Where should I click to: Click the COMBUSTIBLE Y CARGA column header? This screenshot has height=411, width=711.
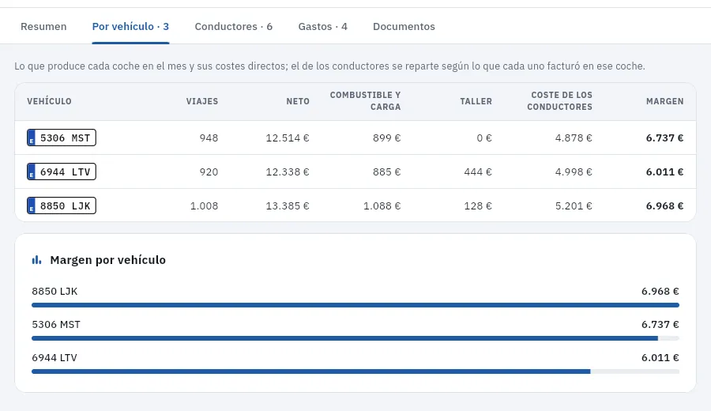[x=366, y=100]
